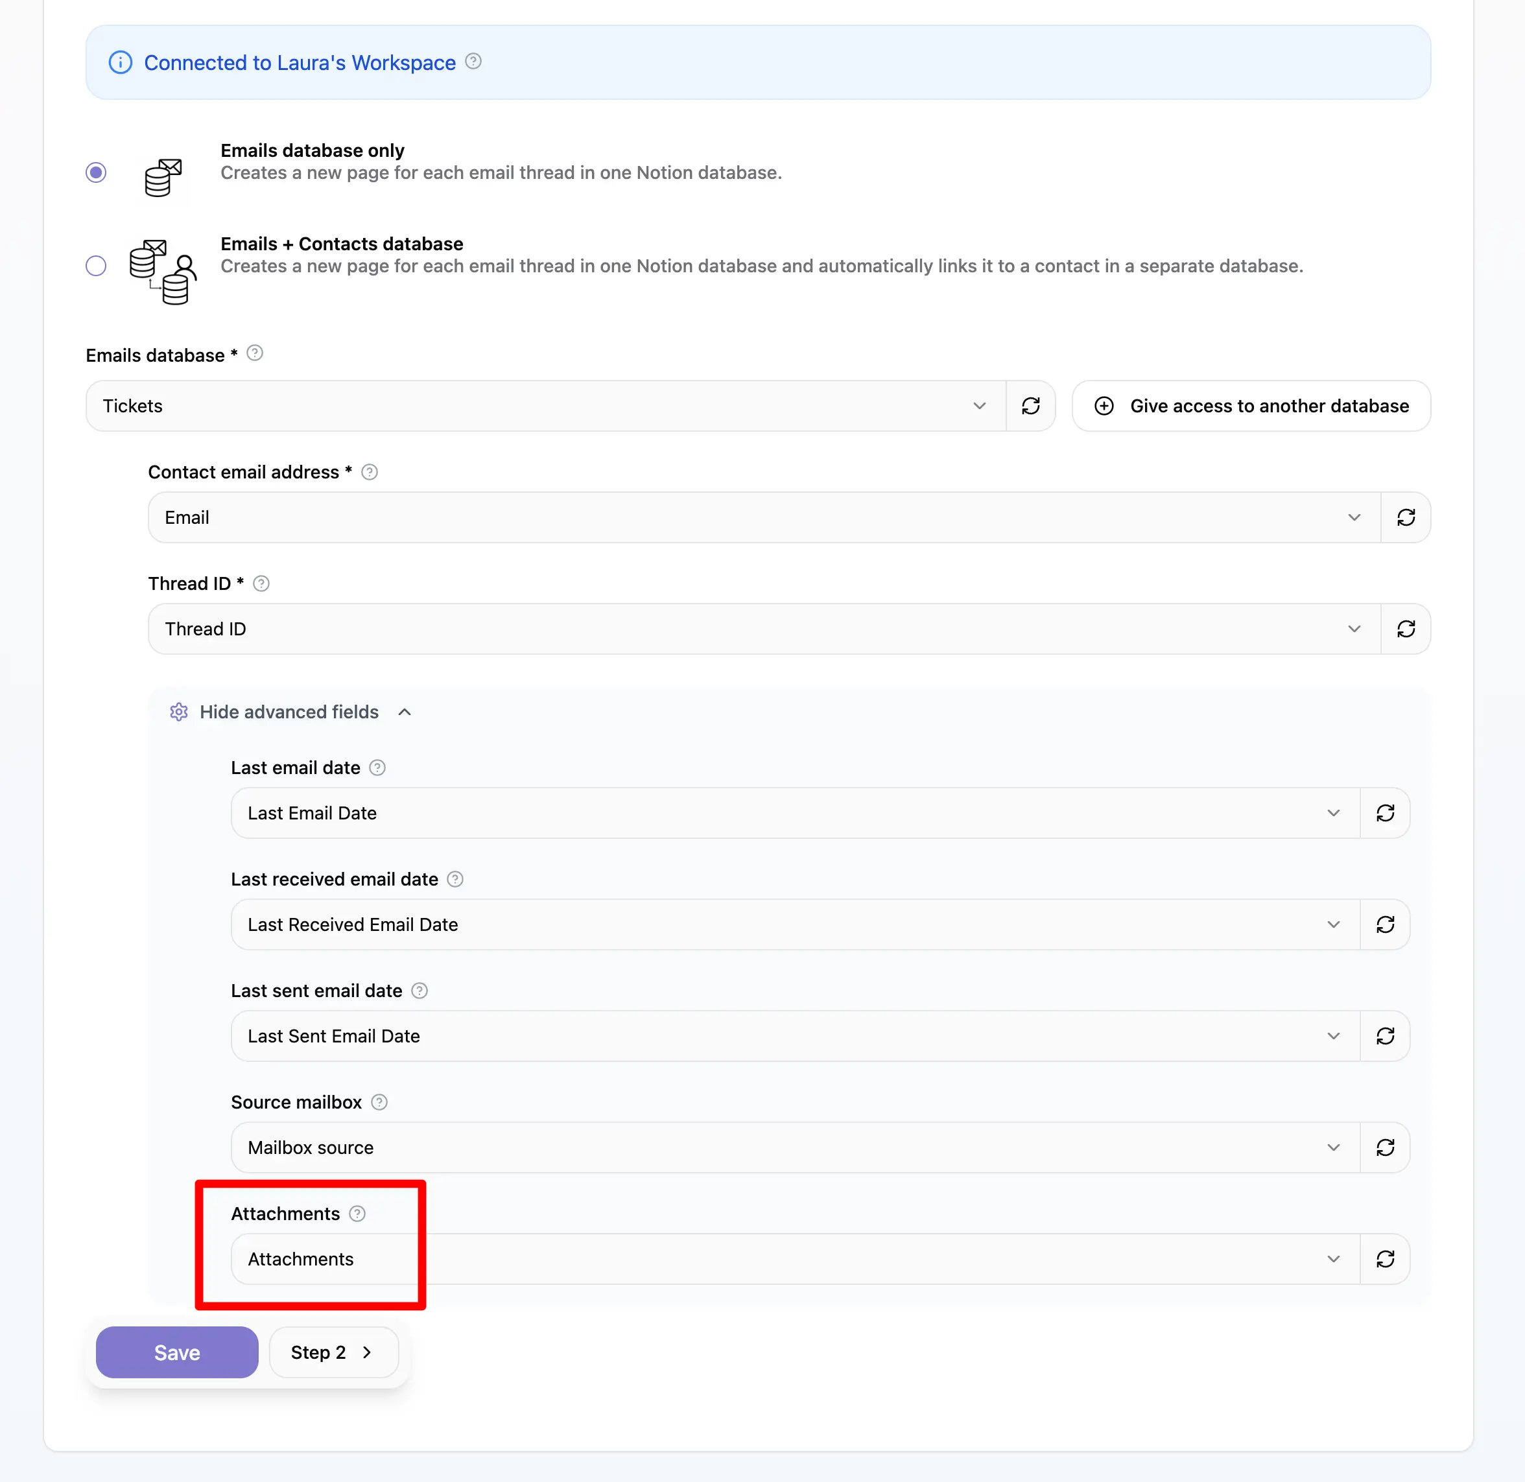
Task: Open help tooltip for Attachments
Action: [x=357, y=1213]
